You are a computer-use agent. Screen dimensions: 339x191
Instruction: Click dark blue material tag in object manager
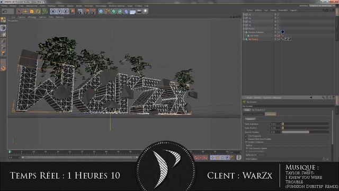coord(282,32)
